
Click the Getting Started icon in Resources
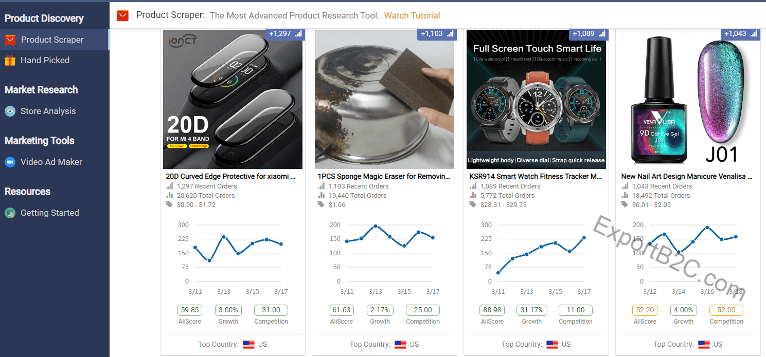(10, 213)
